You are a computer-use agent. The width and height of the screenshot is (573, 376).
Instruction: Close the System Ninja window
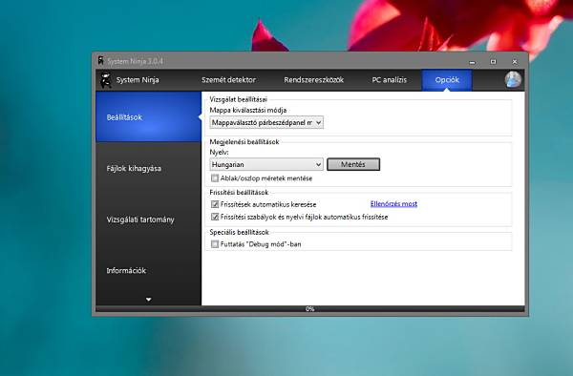click(x=515, y=62)
